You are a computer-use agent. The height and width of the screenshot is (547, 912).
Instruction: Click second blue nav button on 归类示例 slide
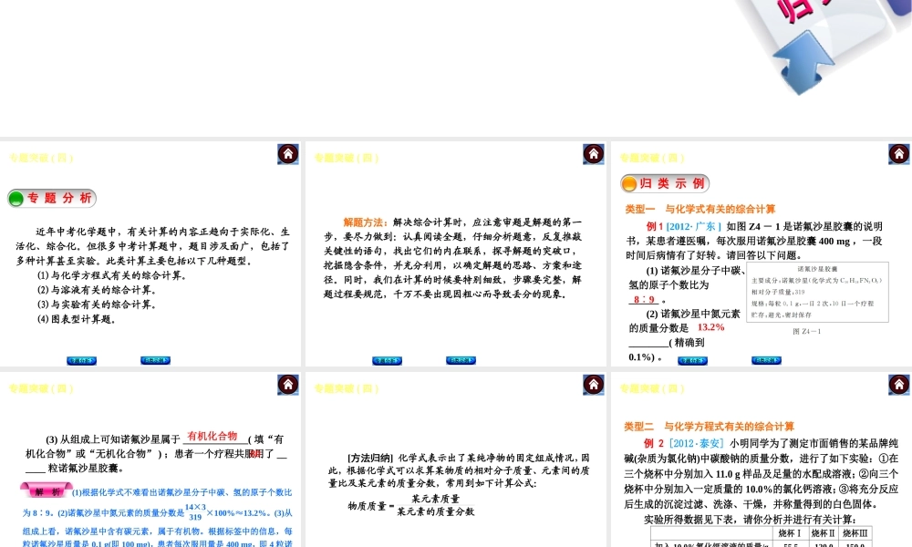(x=766, y=360)
